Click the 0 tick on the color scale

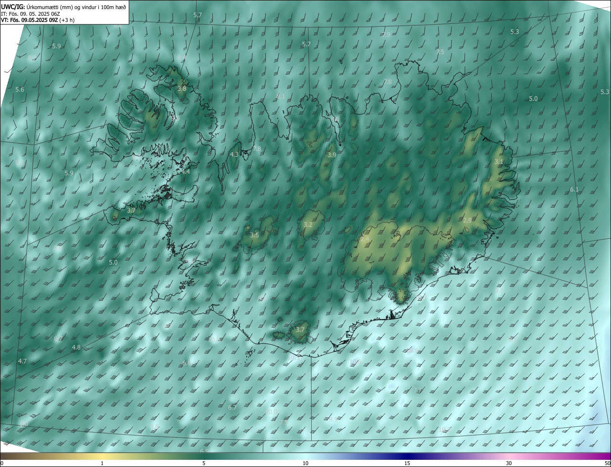pos(2,463)
